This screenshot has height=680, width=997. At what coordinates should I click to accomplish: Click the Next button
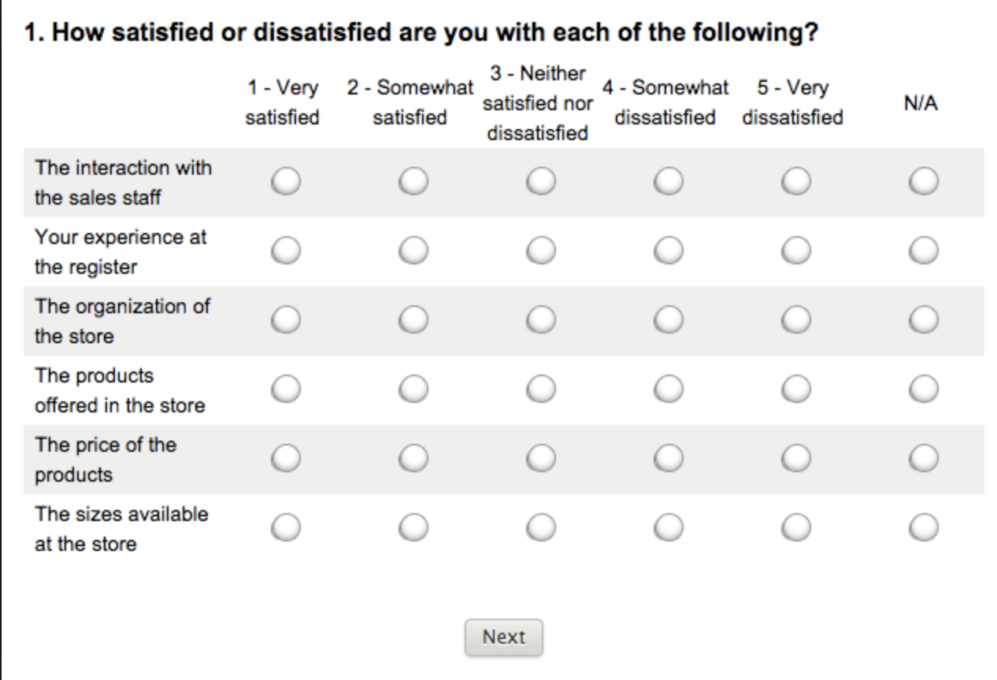503,637
